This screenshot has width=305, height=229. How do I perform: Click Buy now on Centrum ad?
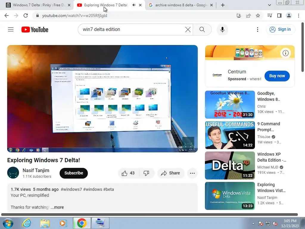(x=277, y=76)
